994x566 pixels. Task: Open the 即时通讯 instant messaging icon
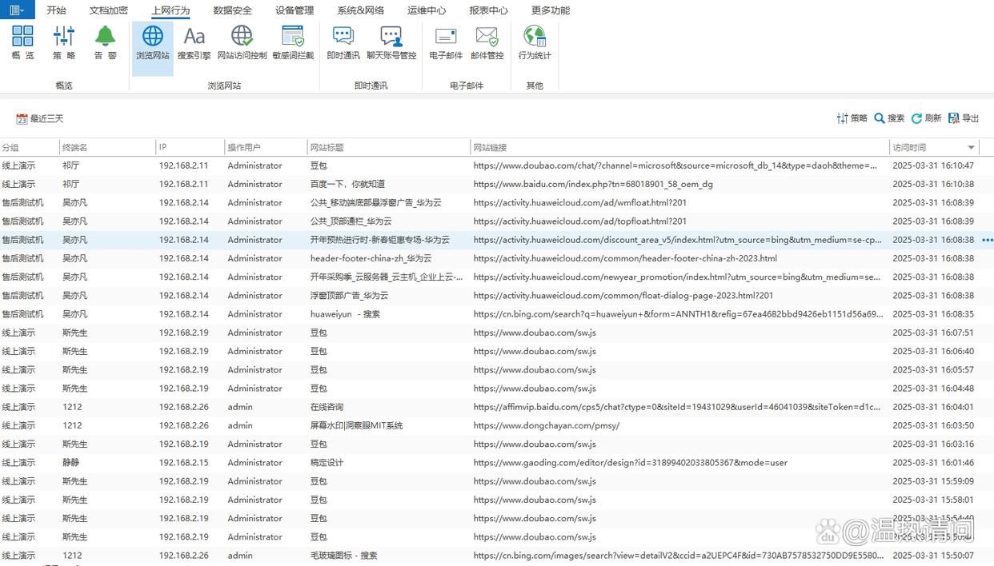[x=343, y=44]
